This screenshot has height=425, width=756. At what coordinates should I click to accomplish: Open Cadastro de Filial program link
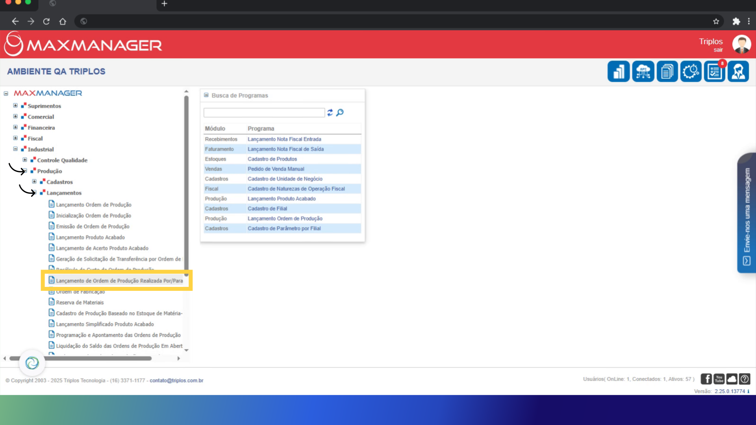pyautogui.click(x=267, y=209)
